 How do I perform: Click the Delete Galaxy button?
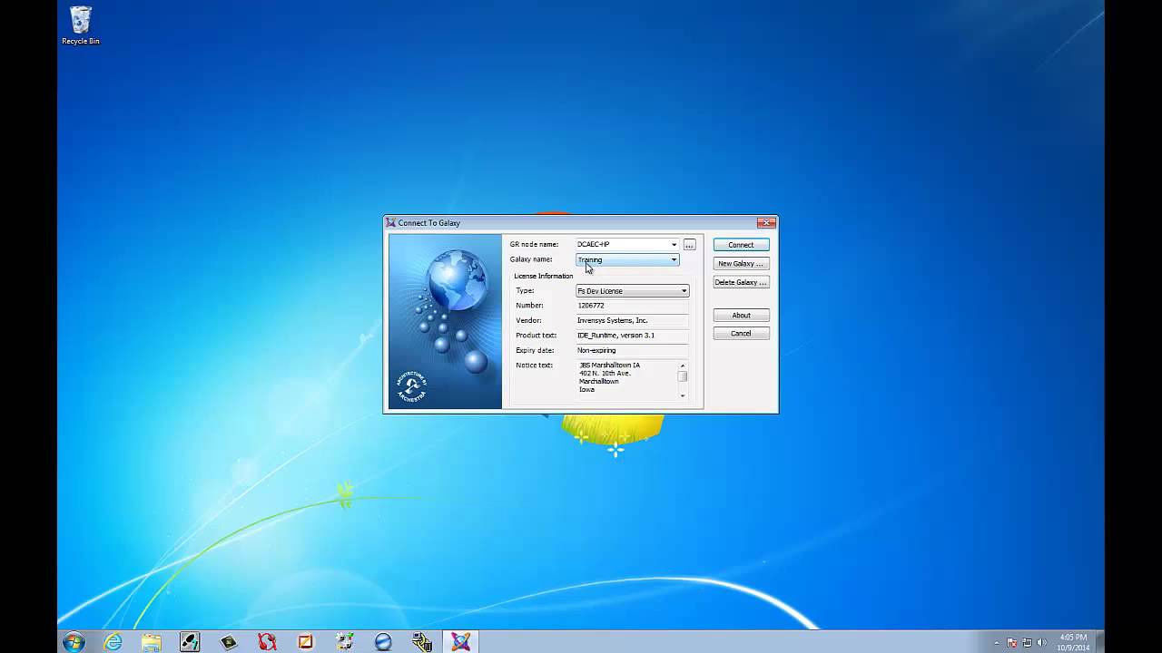tap(741, 282)
